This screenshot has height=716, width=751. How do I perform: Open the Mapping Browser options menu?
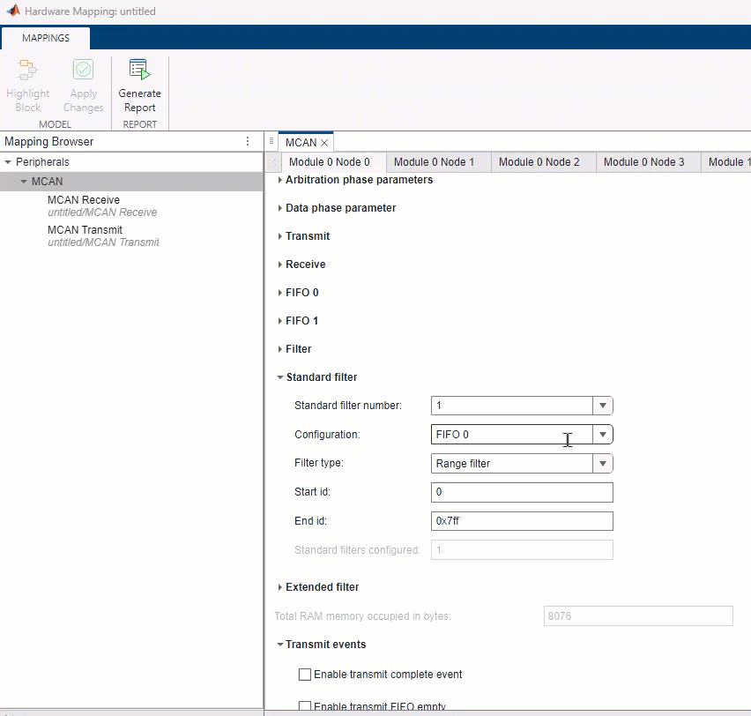[x=248, y=141]
